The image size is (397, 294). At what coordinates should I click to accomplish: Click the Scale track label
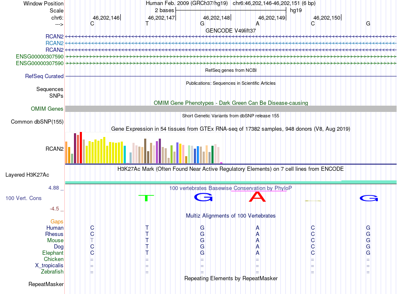56,10
